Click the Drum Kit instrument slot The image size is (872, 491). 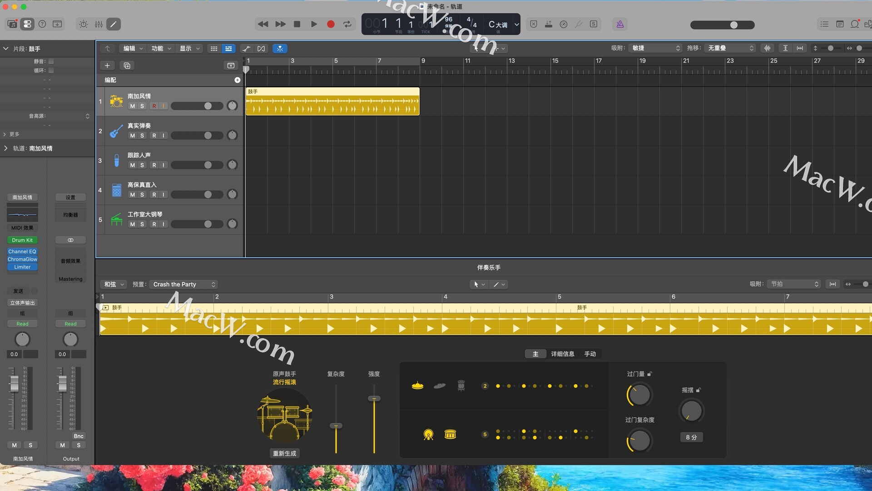[22, 240]
